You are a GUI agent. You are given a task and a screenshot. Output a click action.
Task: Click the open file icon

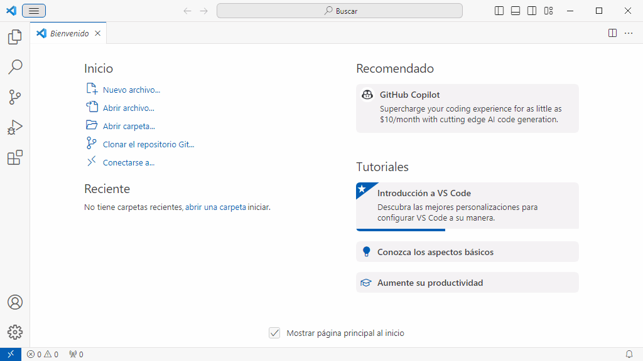[92, 107]
